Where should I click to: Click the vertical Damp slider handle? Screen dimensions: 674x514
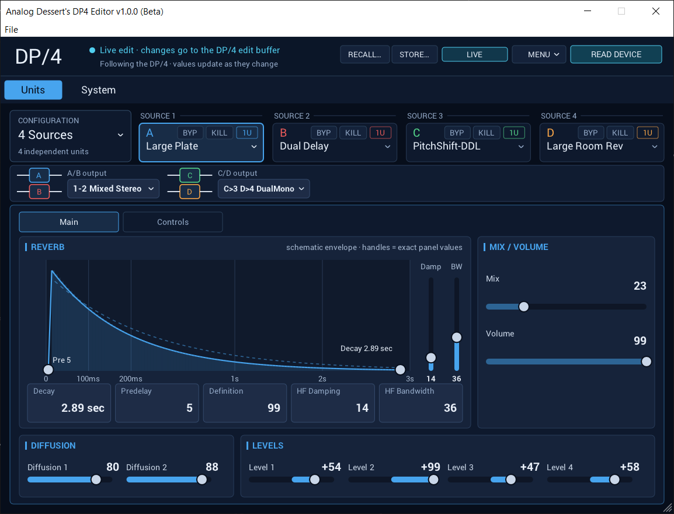(x=430, y=357)
